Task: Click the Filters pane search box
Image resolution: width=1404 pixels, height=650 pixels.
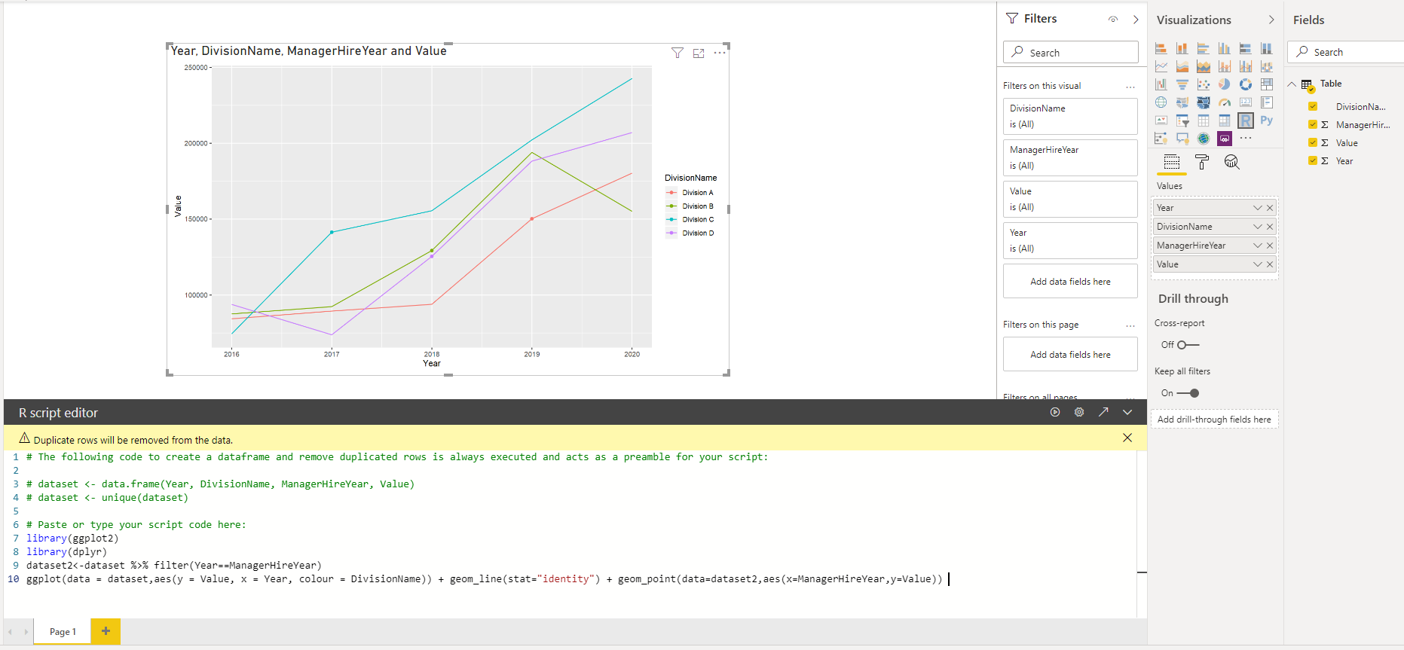Action: pyautogui.click(x=1070, y=52)
